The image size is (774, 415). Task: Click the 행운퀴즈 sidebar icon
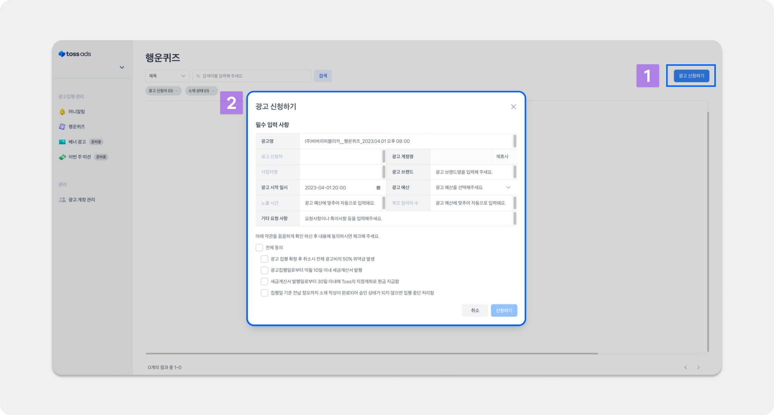point(62,127)
